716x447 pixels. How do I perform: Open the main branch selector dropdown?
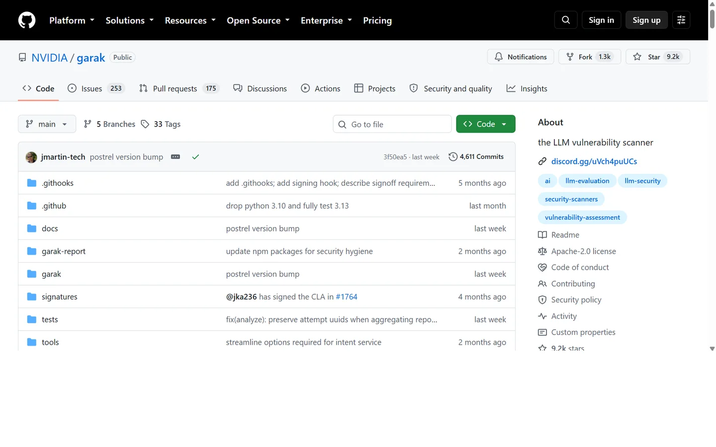coord(47,124)
